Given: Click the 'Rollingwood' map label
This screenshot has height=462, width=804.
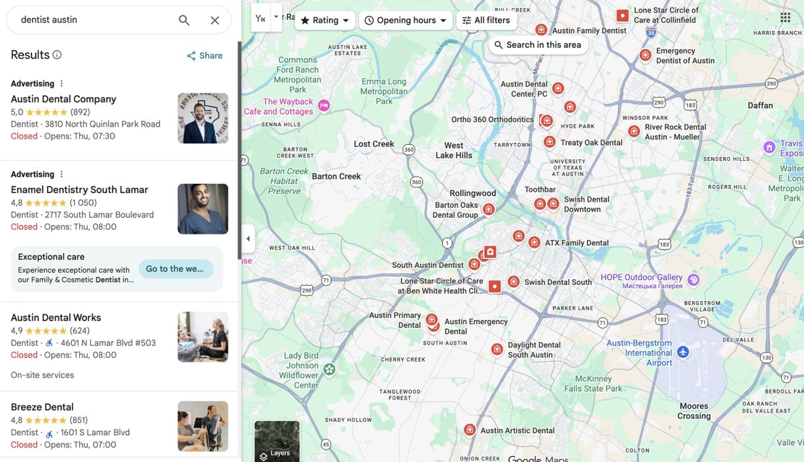Looking at the screenshot, I should 473,193.
